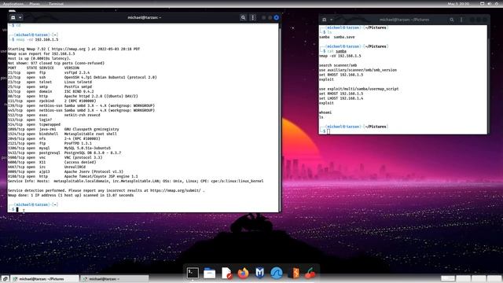Screen dimensions: 503x283
Task: Open the three-dot menu in main terminal
Action: pyautogui.click(x=253, y=17)
